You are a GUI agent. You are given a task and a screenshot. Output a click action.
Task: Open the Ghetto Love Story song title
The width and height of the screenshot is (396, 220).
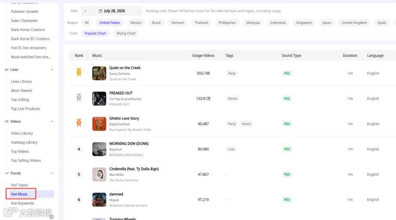124,118
